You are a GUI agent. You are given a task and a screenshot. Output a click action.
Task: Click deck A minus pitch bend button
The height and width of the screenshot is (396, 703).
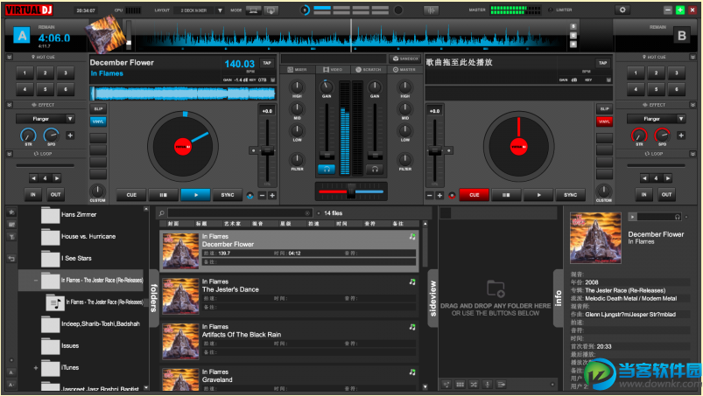pos(263,196)
